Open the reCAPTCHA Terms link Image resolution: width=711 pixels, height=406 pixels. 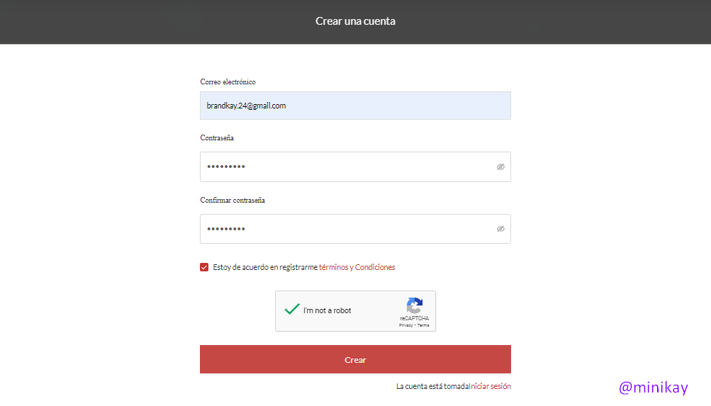tap(423, 325)
